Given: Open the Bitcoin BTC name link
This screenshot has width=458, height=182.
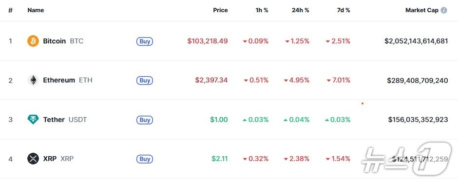Looking at the screenshot, I should pos(63,41).
